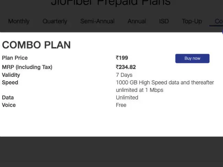Image resolution: width=223 pixels, height=167 pixels.
Task: Open the Quarterly plans tab
Action: 55,21
